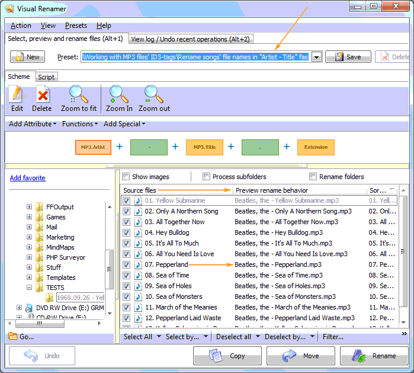Click the plus between MP3.Artist and dash block

tap(120, 146)
